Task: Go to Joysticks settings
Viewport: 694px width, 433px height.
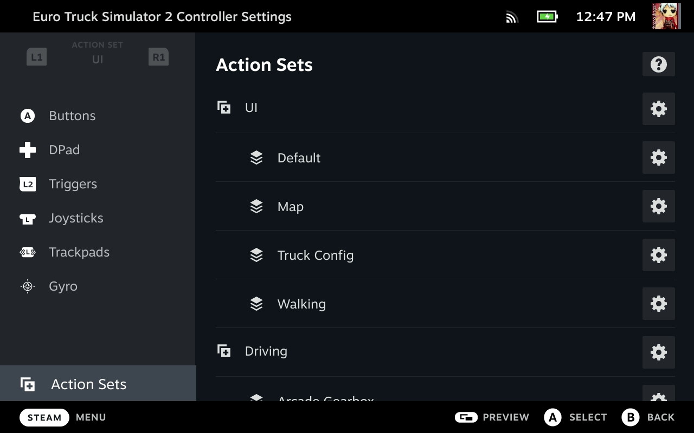Action: tap(76, 218)
